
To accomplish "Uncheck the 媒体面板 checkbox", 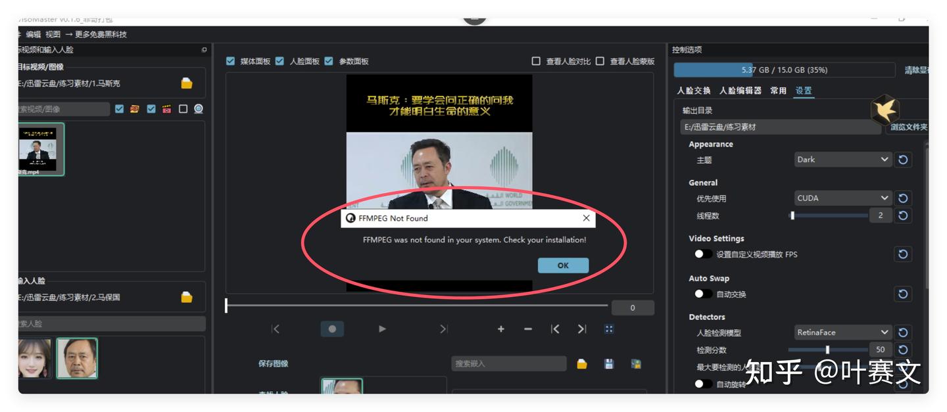I will pos(230,61).
